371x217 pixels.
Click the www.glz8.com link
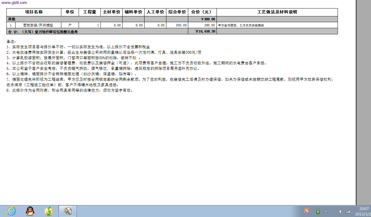coord(14,2)
